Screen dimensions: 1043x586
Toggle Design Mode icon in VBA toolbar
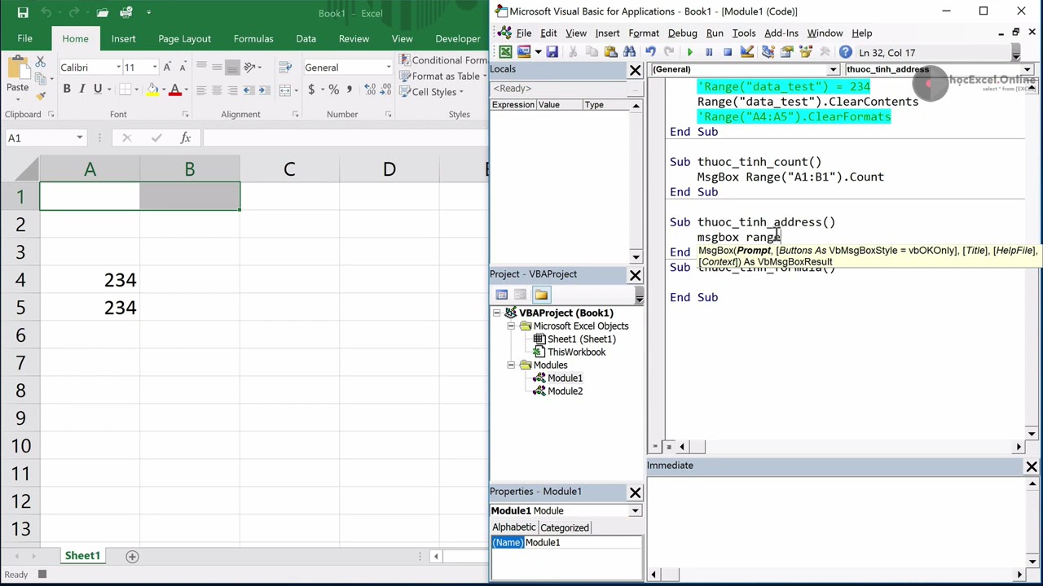(747, 52)
